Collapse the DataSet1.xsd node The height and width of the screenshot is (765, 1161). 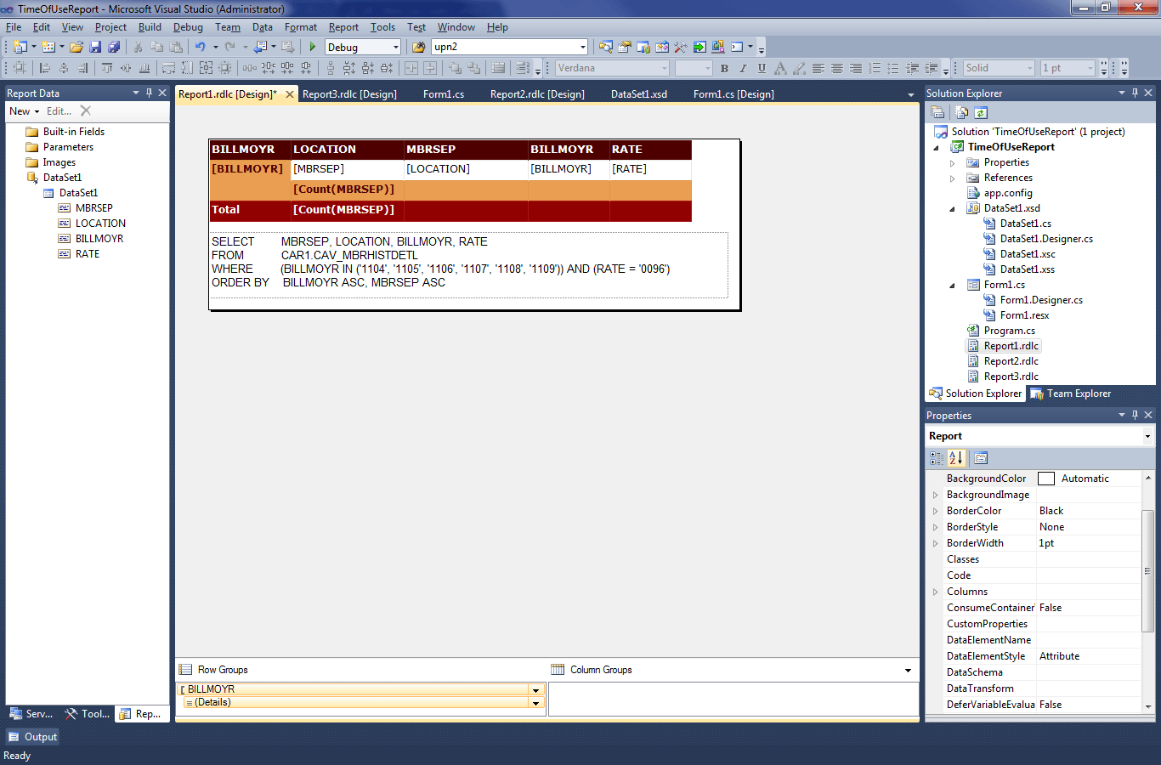(952, 208)
